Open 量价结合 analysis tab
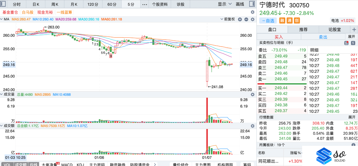This screenshot has height=166, width=358. [181, 165]
